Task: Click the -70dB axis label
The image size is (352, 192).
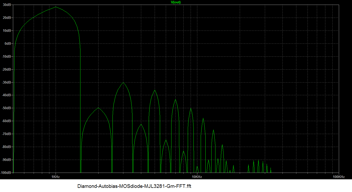Action: tap(7, 134)
